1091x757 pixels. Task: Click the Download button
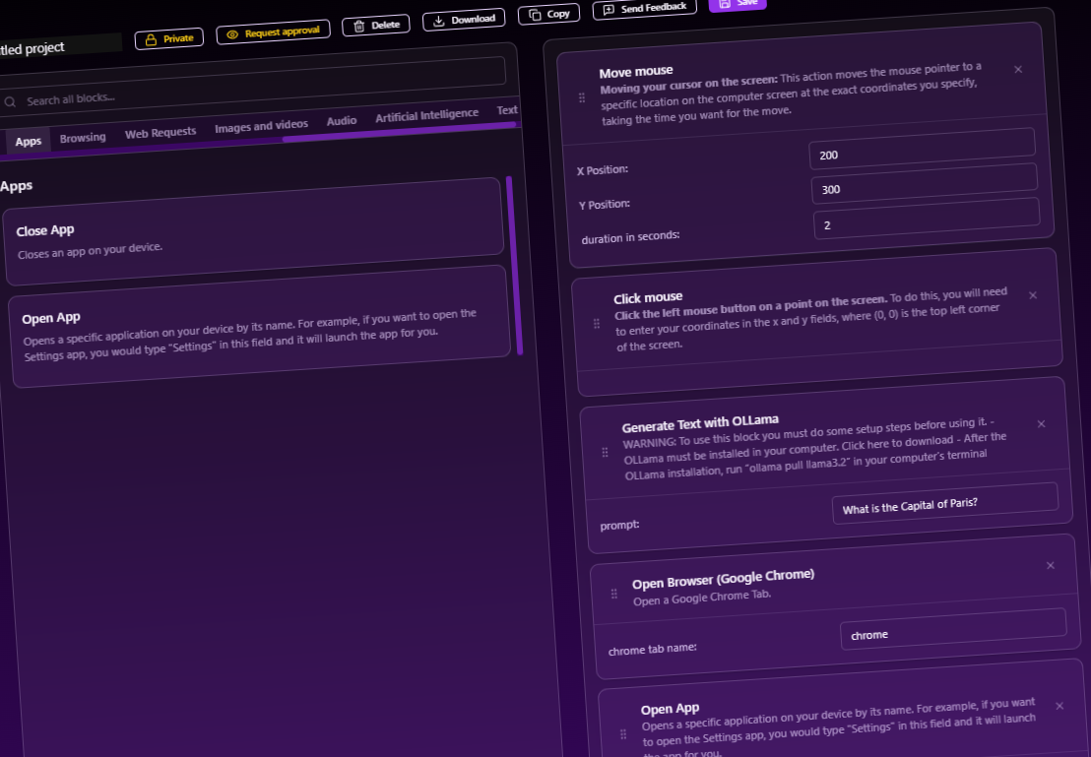tap(464, 20)
